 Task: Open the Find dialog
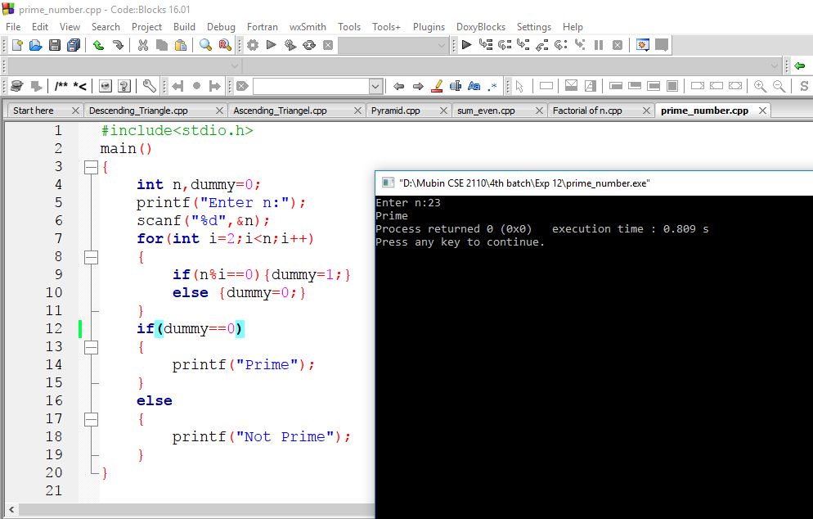point(205,45)
